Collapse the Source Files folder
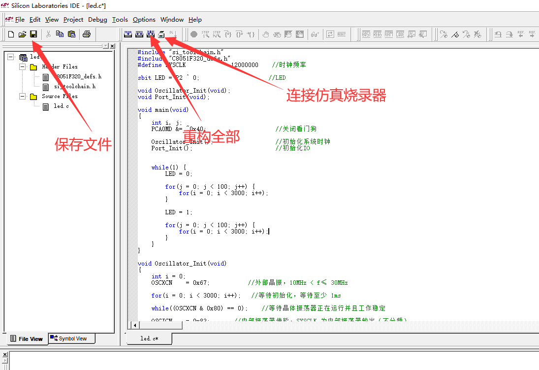Image resolution: width=539 pixels, height=370 pixels. (22, 96)
